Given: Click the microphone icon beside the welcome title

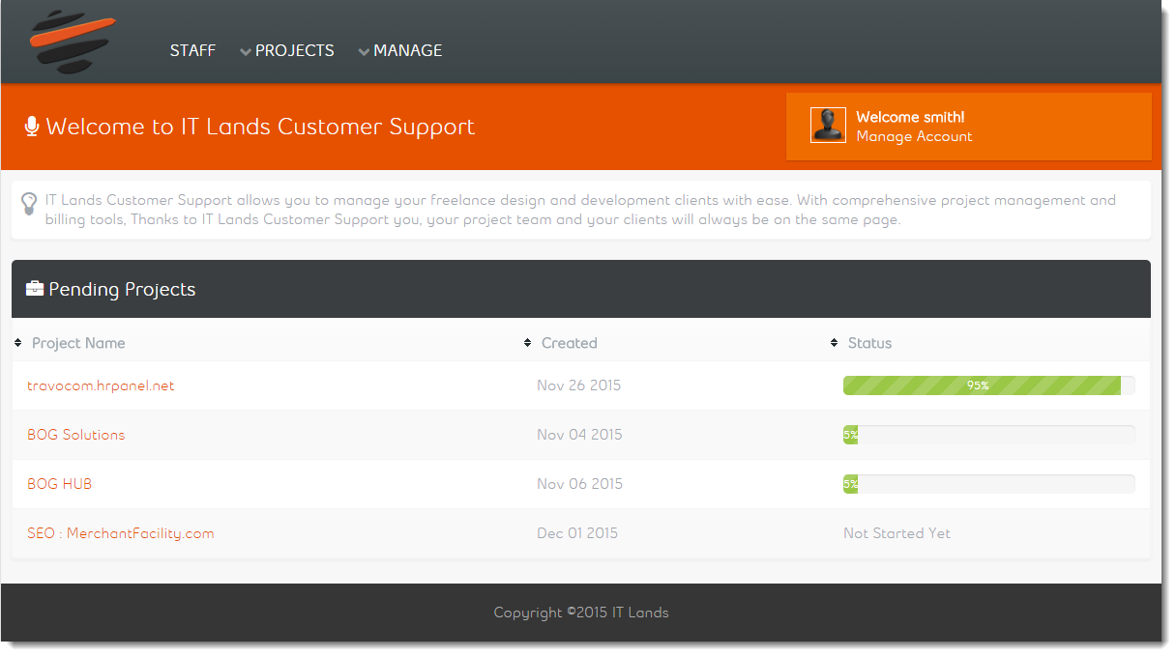Looking at the screenshot, I should (x=32, y=127).
